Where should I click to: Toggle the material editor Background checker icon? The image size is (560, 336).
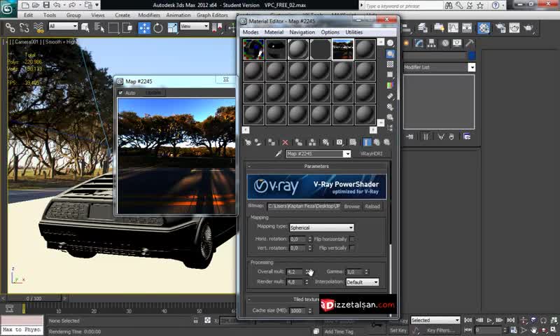point(391,65)
